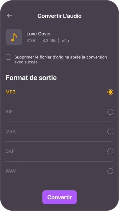
Task: Click the Format de sortie heading
Action: click(31, 78)
